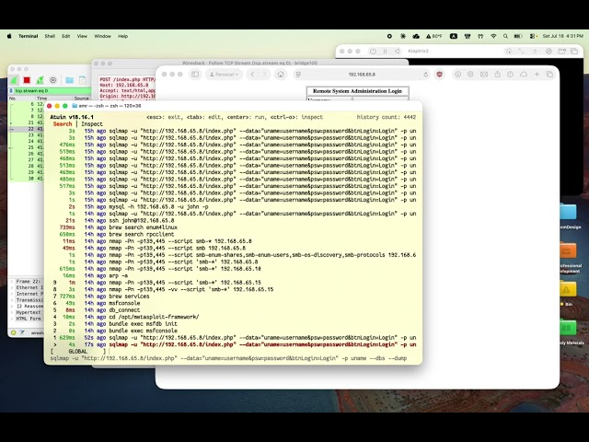Open the Terminal menu in the menu bar
589x442 pixels.
[29, 36]
